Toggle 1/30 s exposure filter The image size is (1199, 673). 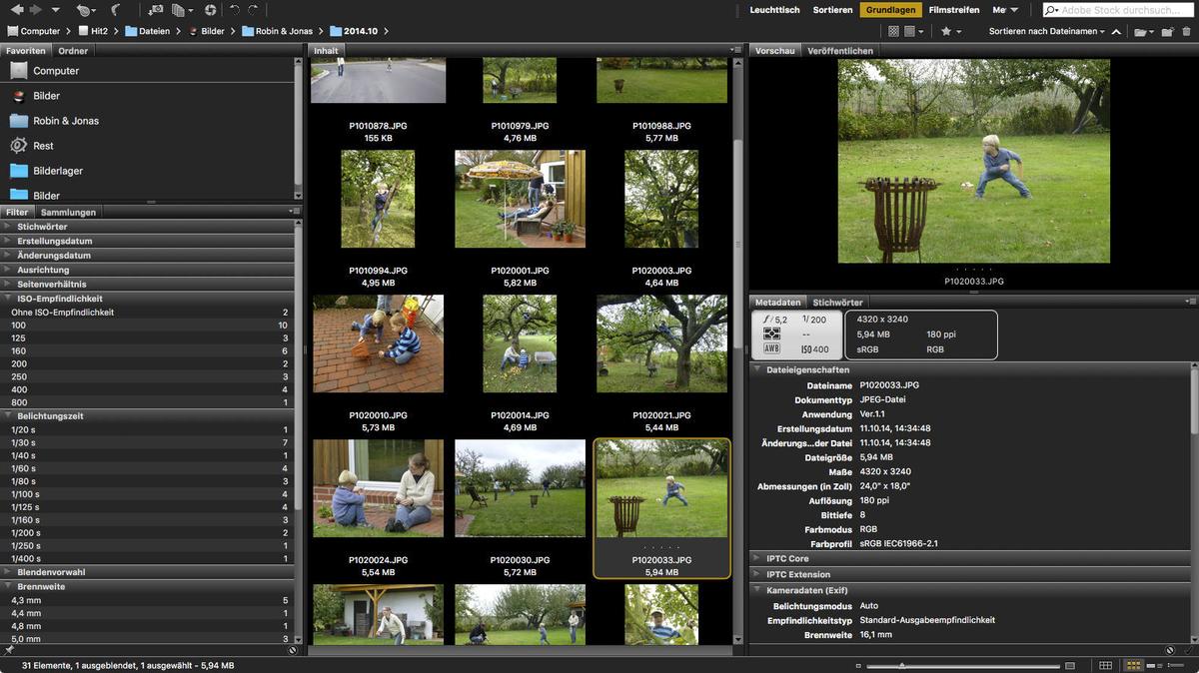click(x=148, y=442)
